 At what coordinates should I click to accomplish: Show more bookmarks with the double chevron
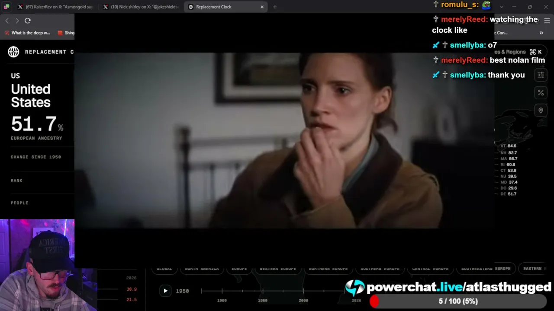(x=541, y=33)
